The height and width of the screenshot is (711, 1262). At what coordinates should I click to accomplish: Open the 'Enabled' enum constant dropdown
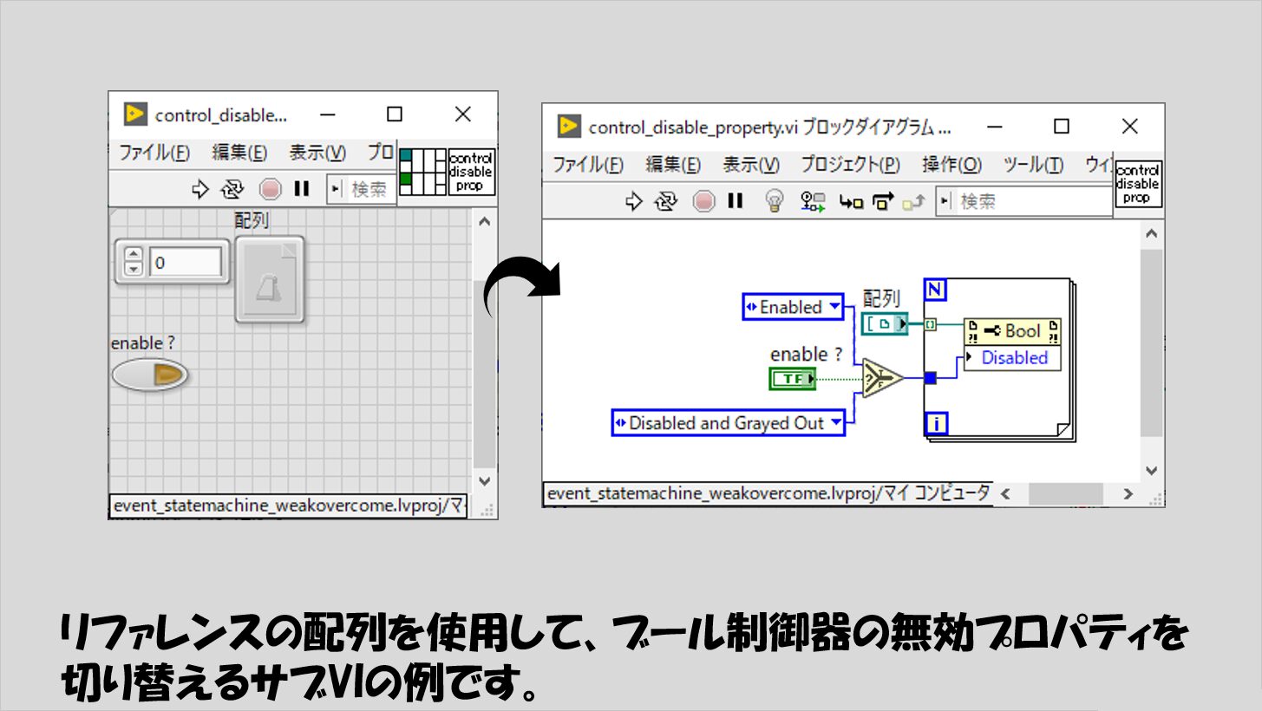(834, 307)
